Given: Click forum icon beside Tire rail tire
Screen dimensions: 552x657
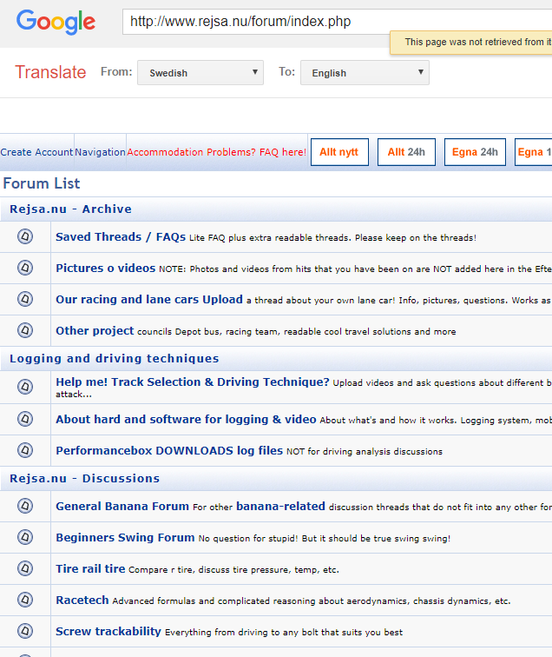Looking at the screenshot, I should click(25, 568).
